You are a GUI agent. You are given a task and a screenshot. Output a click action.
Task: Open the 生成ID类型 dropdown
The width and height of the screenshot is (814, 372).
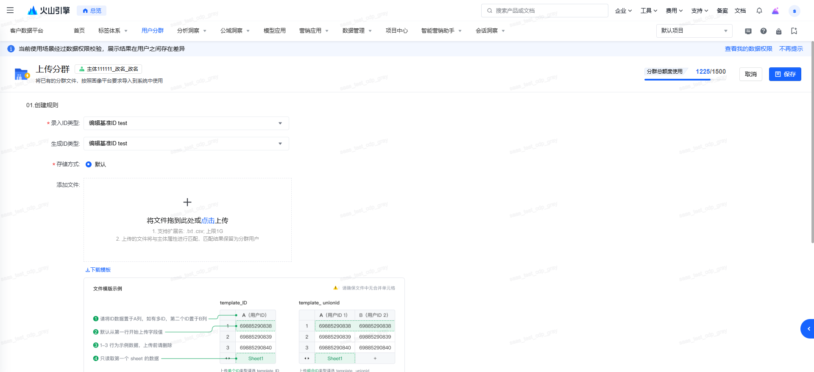[186, 144]
